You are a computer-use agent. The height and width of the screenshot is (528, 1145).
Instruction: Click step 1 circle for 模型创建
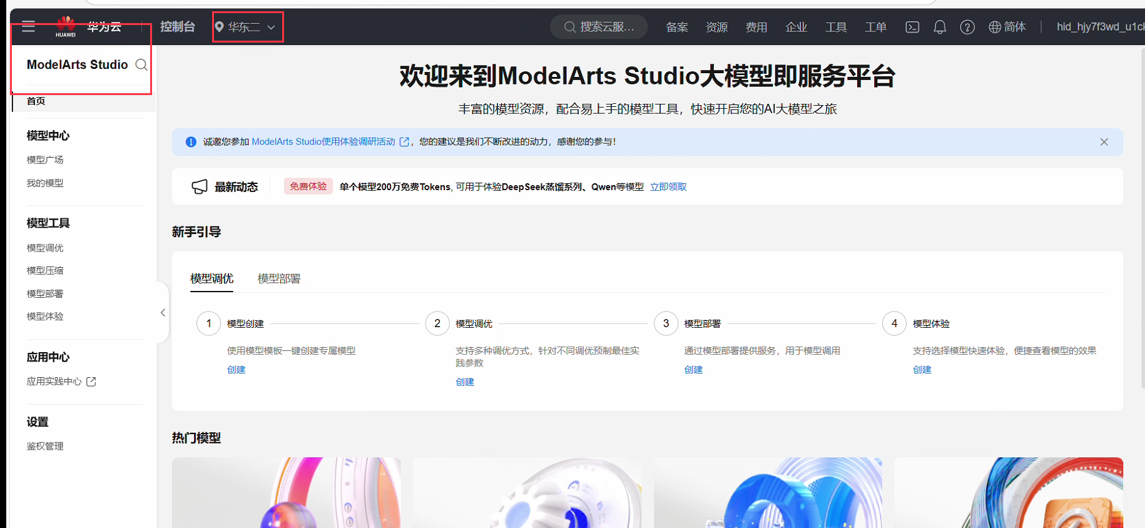pyautogui.click(x=209, y=323)
